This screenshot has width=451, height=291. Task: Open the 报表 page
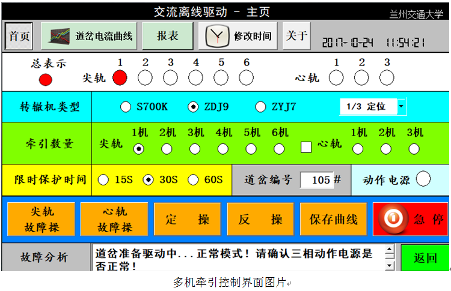168,36
